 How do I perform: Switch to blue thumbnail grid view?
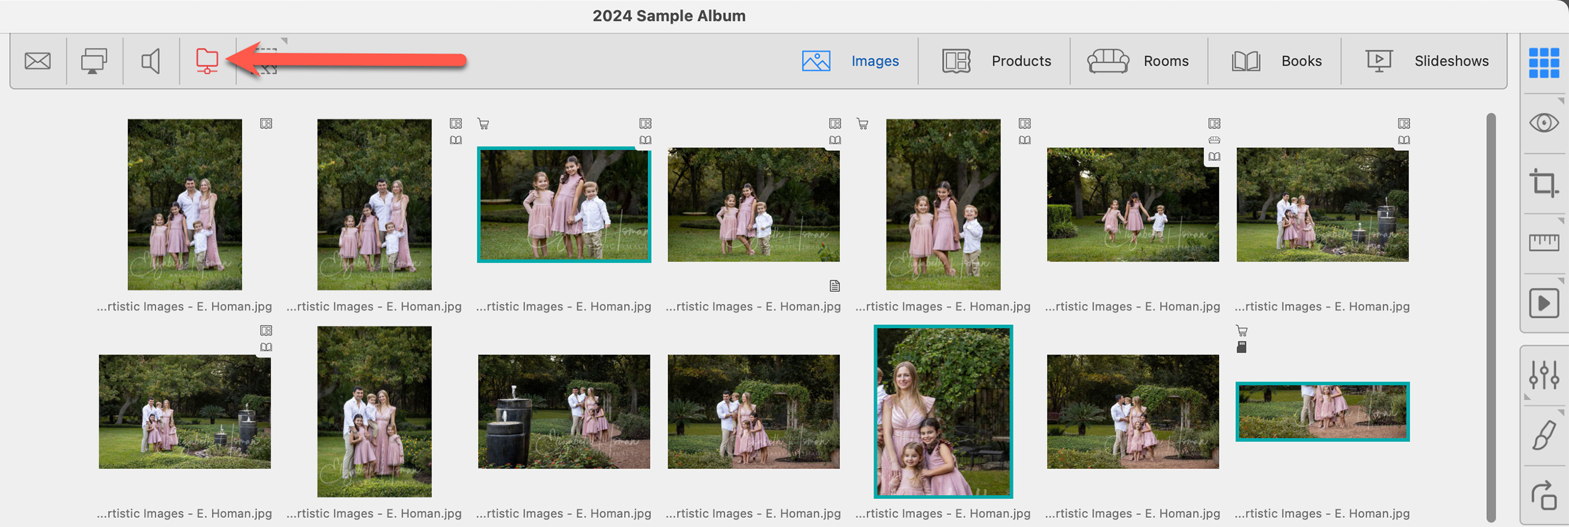click(1544, 63)
